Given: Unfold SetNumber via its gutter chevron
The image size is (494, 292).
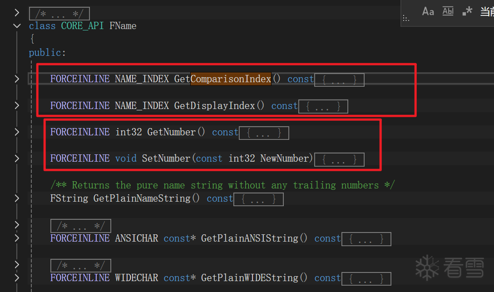Looking at the screenshot, I should pyautogui.click(x=17, y=158).
